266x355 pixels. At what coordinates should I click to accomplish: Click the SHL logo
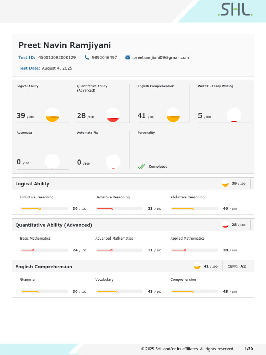[x=235, y=10]
